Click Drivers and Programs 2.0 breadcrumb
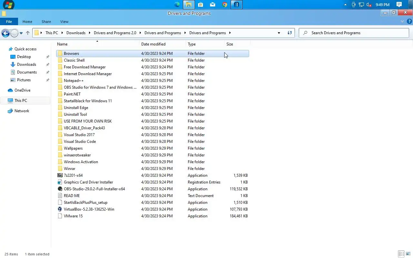The height and width of the screenshot is (258, 413). (115, 33)
